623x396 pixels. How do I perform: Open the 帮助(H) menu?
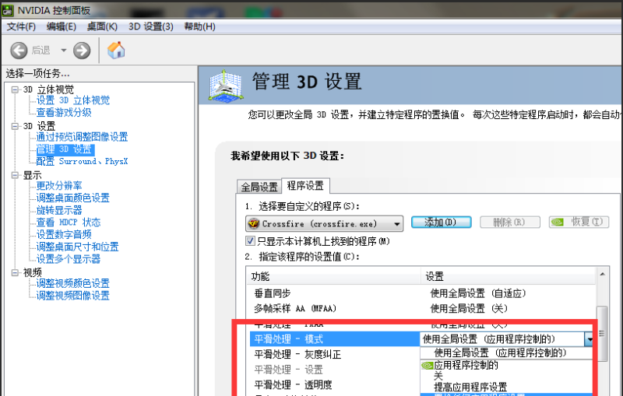point(200,26)
